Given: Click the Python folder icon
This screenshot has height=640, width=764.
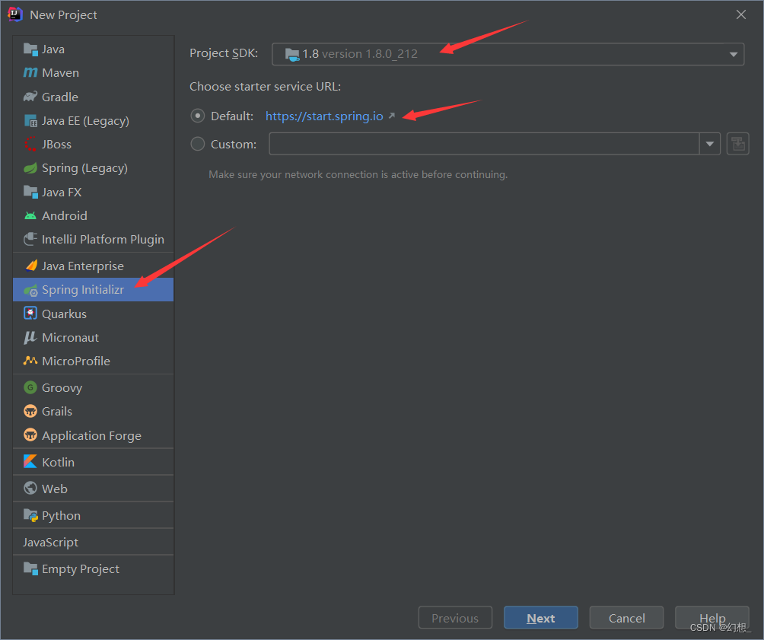Looking at the screenshot, I should (30, 515).
